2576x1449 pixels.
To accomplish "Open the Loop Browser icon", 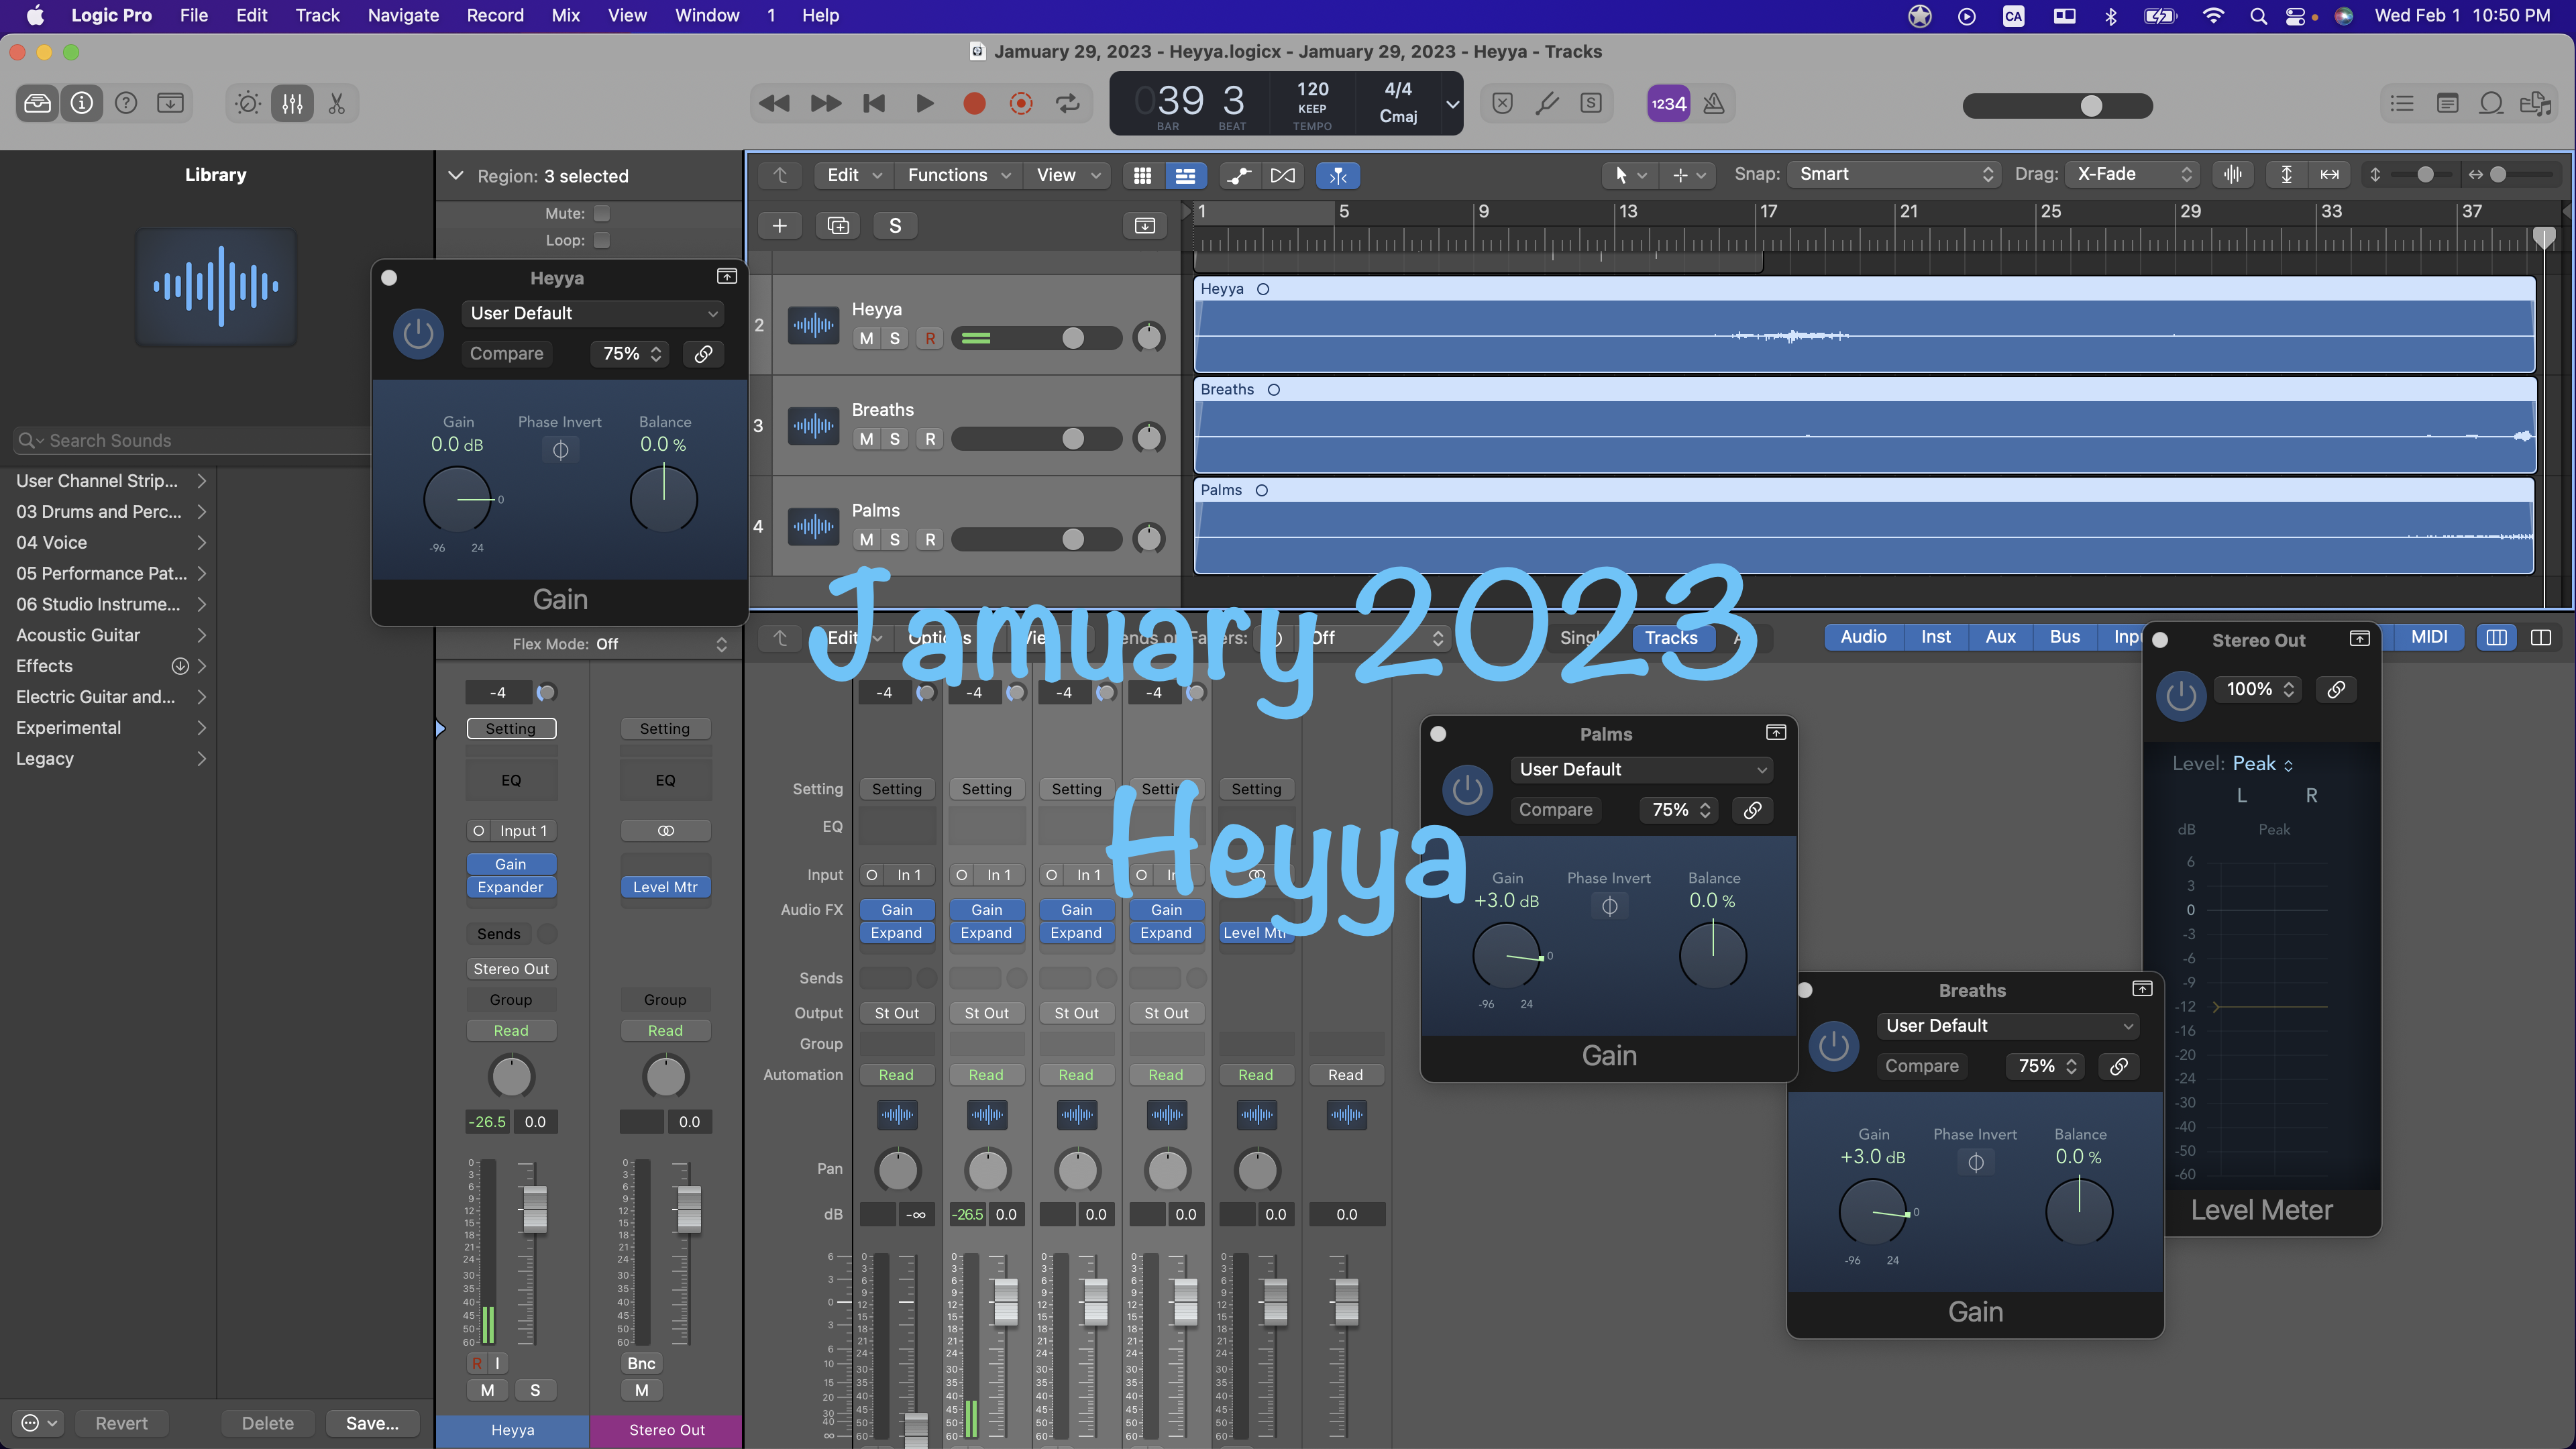I will (2491, 103).
